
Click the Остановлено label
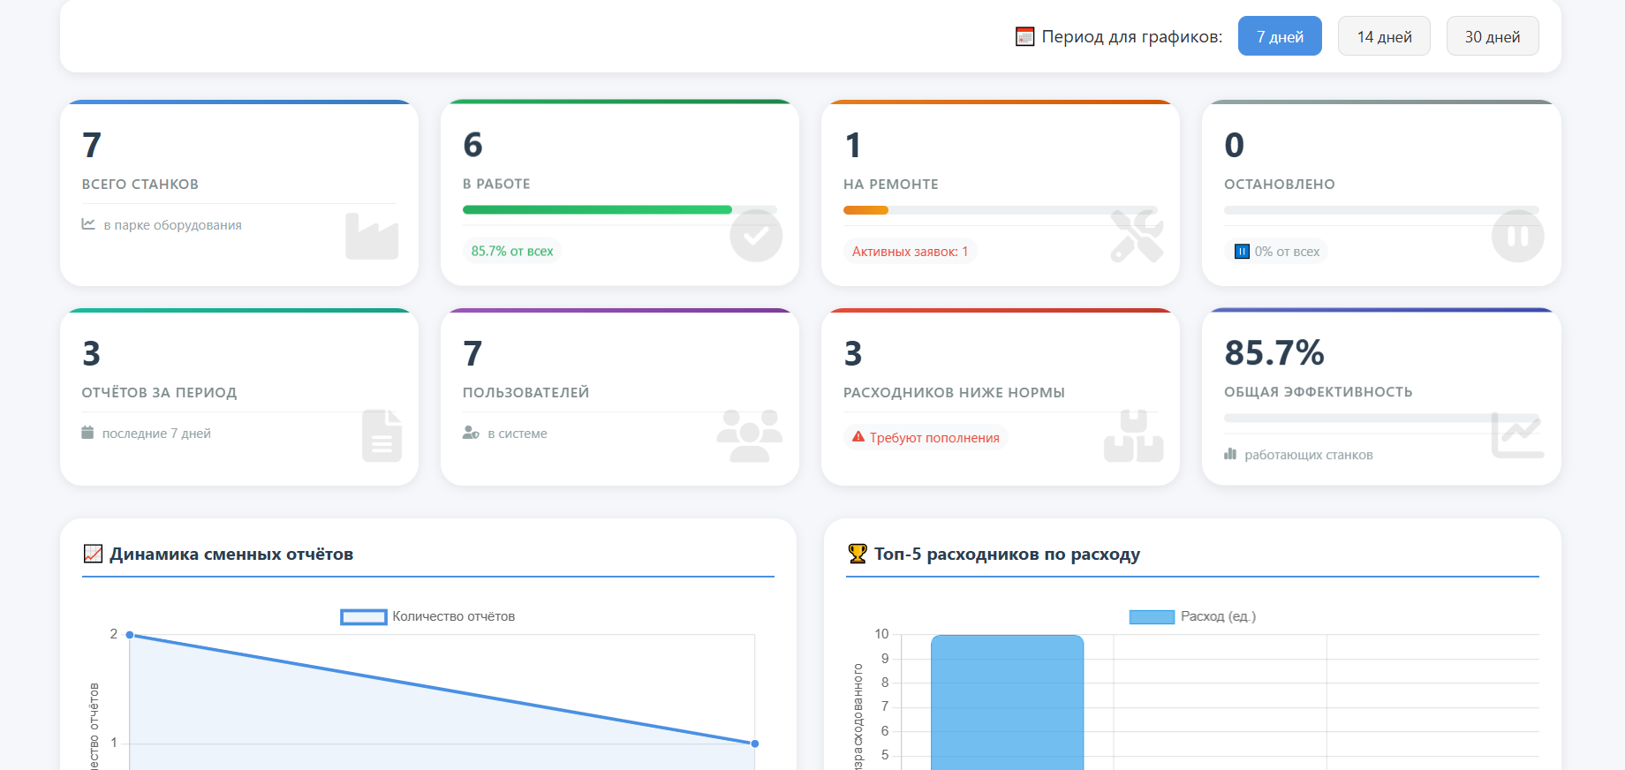1279,184
